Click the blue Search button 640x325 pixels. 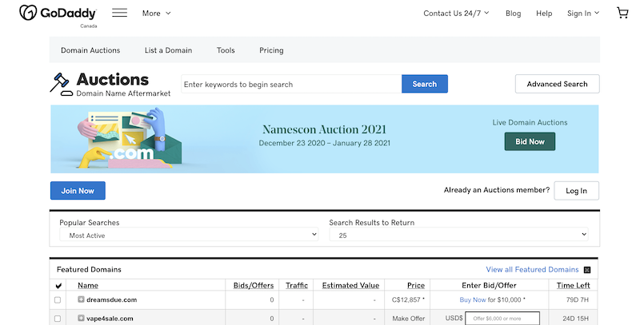coord(425,84)
